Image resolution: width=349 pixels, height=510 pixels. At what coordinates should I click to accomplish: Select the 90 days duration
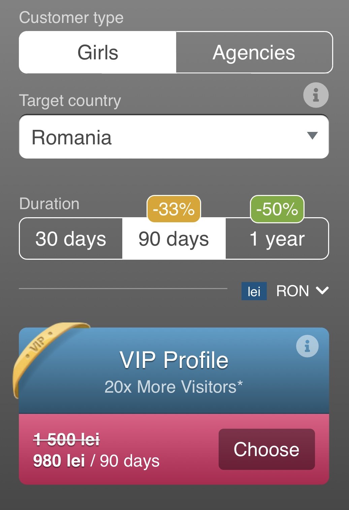174,239
